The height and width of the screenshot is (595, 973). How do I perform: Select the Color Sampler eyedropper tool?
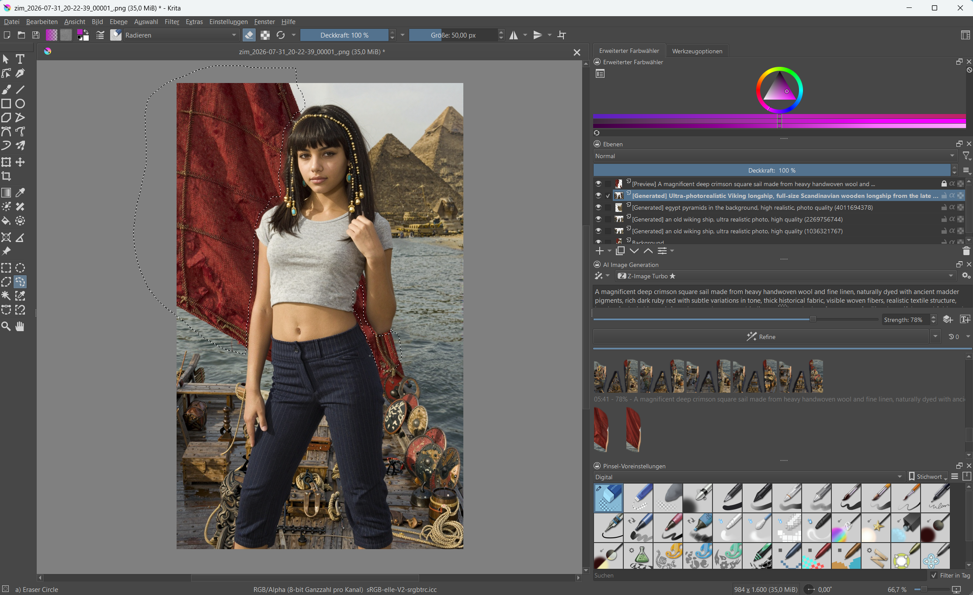20,193
